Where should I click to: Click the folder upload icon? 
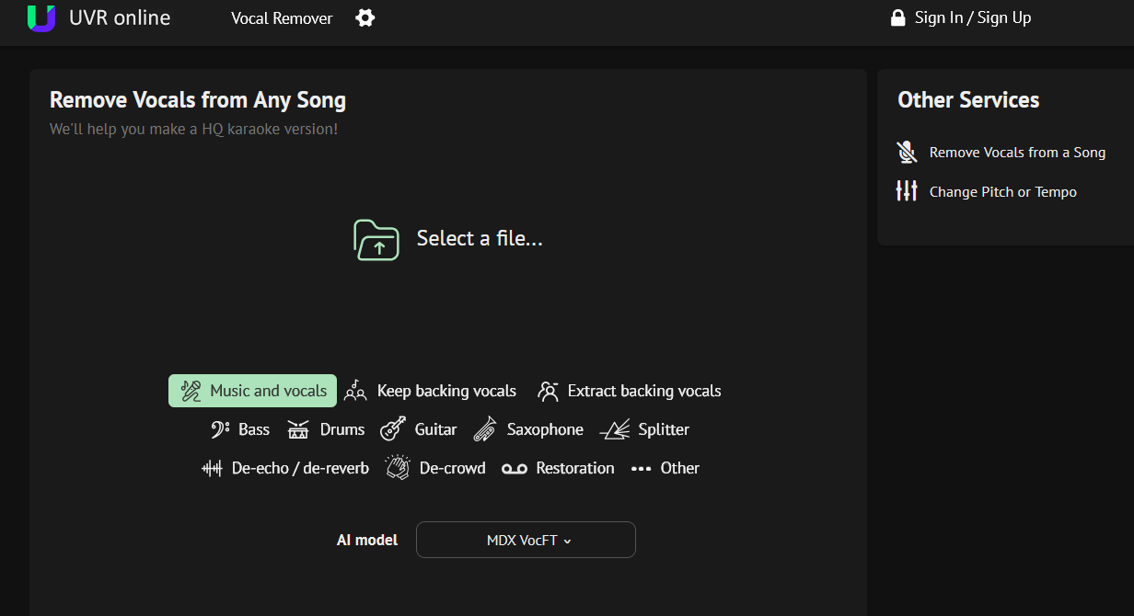[x=376, y=240]
